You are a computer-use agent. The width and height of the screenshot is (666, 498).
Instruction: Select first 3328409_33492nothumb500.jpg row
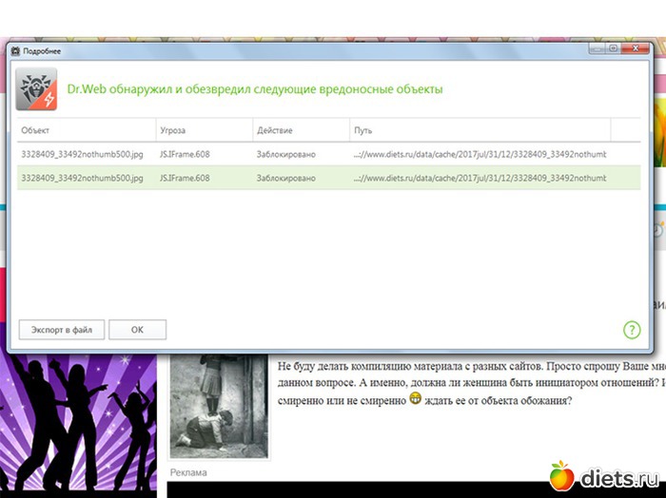click(83, 153)
